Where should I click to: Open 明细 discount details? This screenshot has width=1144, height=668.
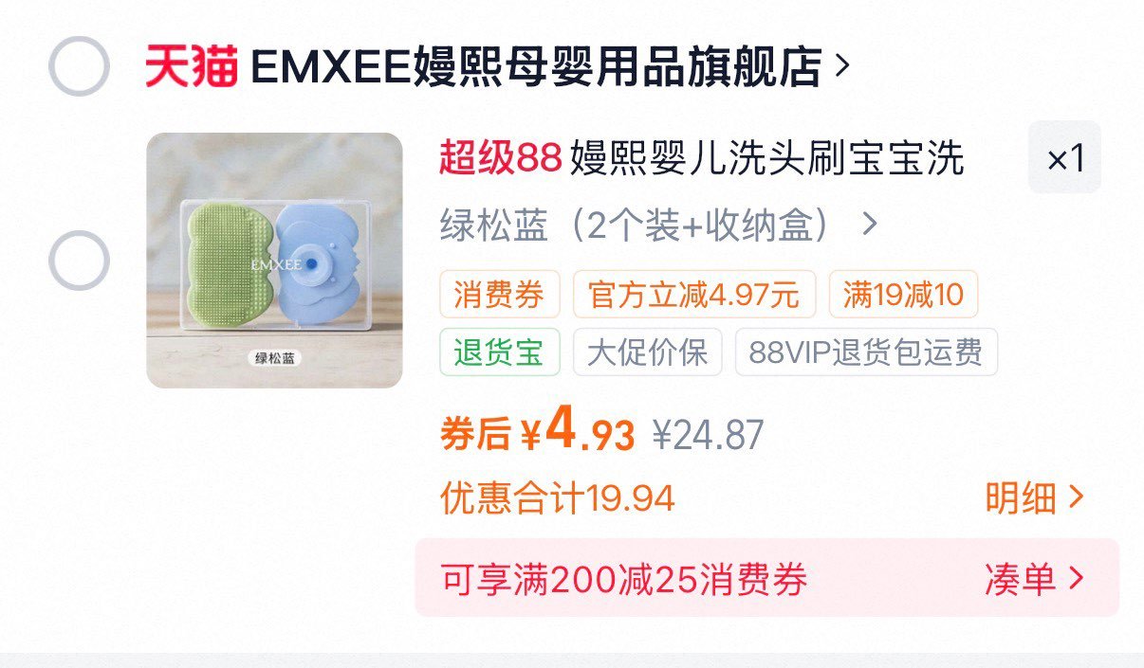click(x=1034, y=497)
